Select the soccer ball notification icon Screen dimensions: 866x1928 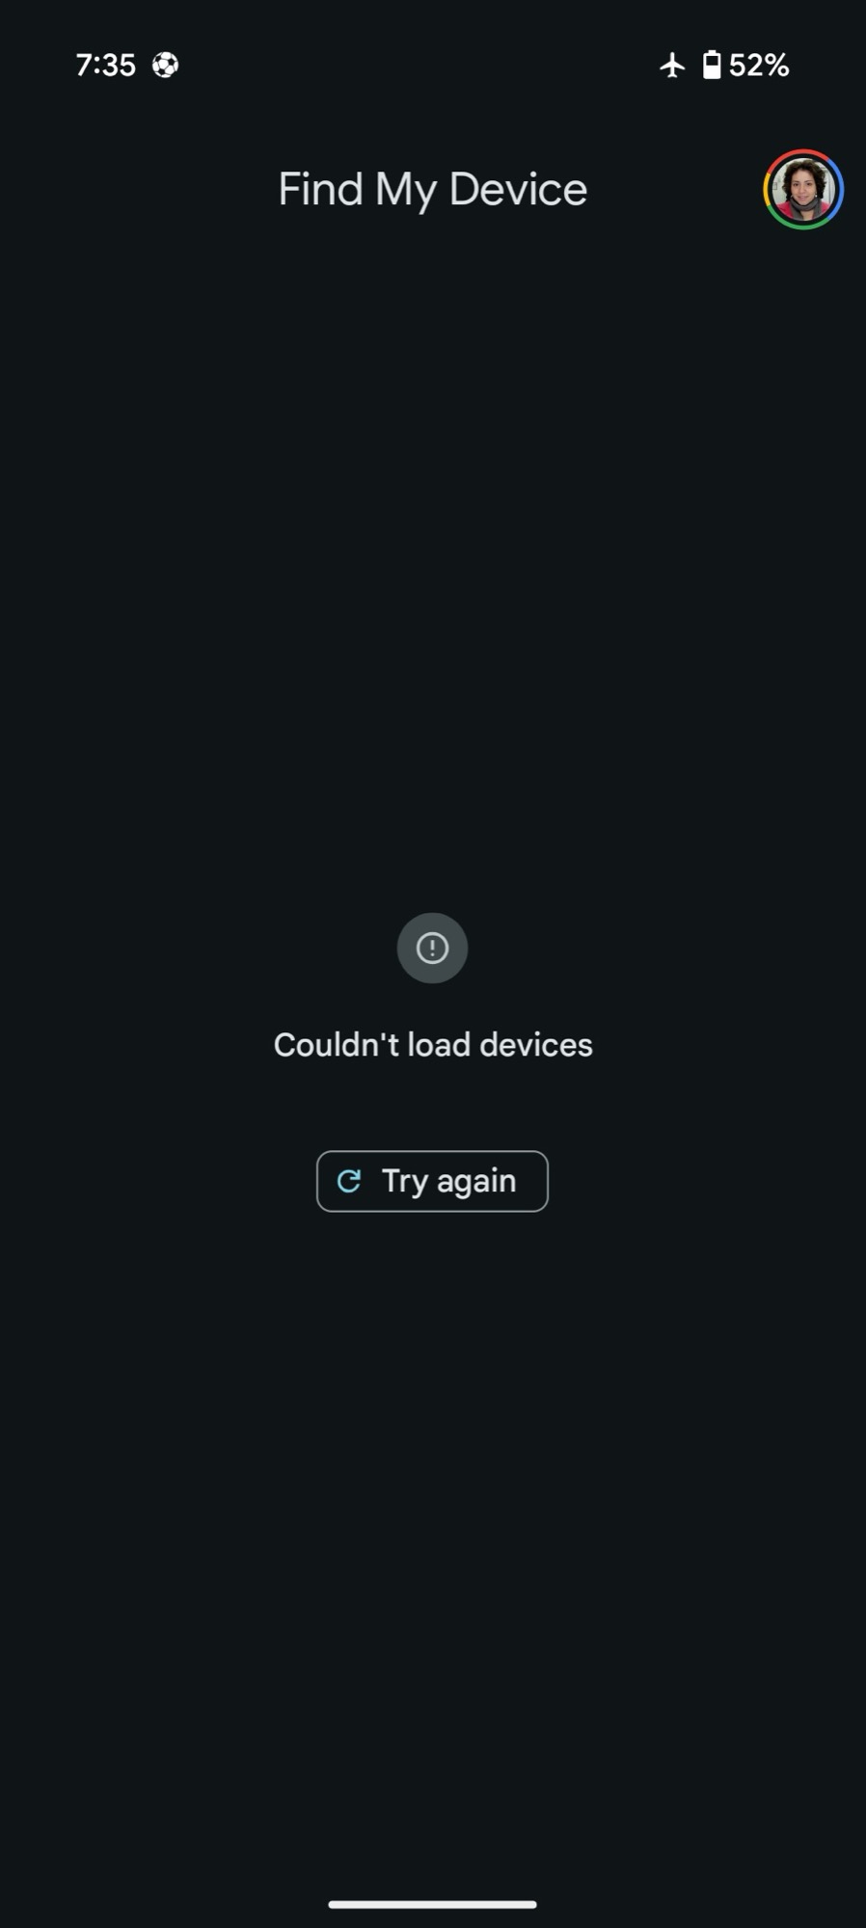(165, 66)
